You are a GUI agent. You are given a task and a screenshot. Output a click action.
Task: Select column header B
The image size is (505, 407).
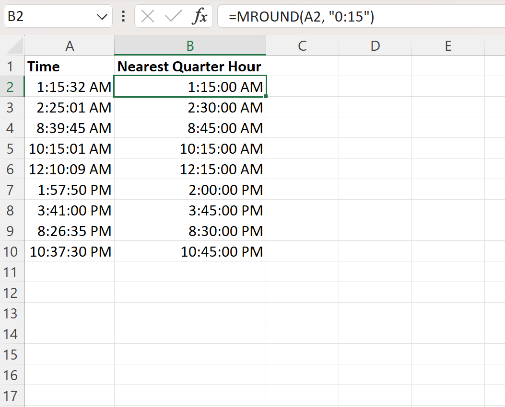click(x=190, y=45)
